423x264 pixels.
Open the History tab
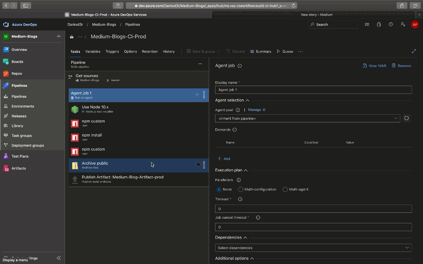169,52
